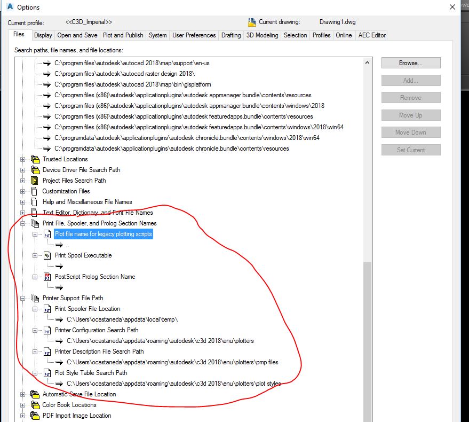
Task: Click the Move Down button
Action: click(411, 132)
